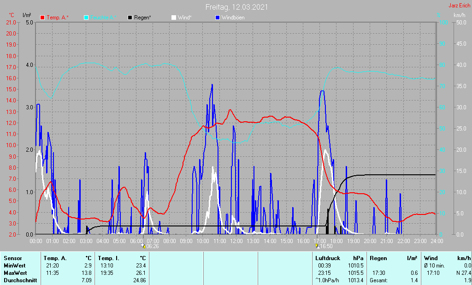Click the sunset icon at 16:50
Screen dimensions: 472x285
pyautogui.click(x=317, y=246)
